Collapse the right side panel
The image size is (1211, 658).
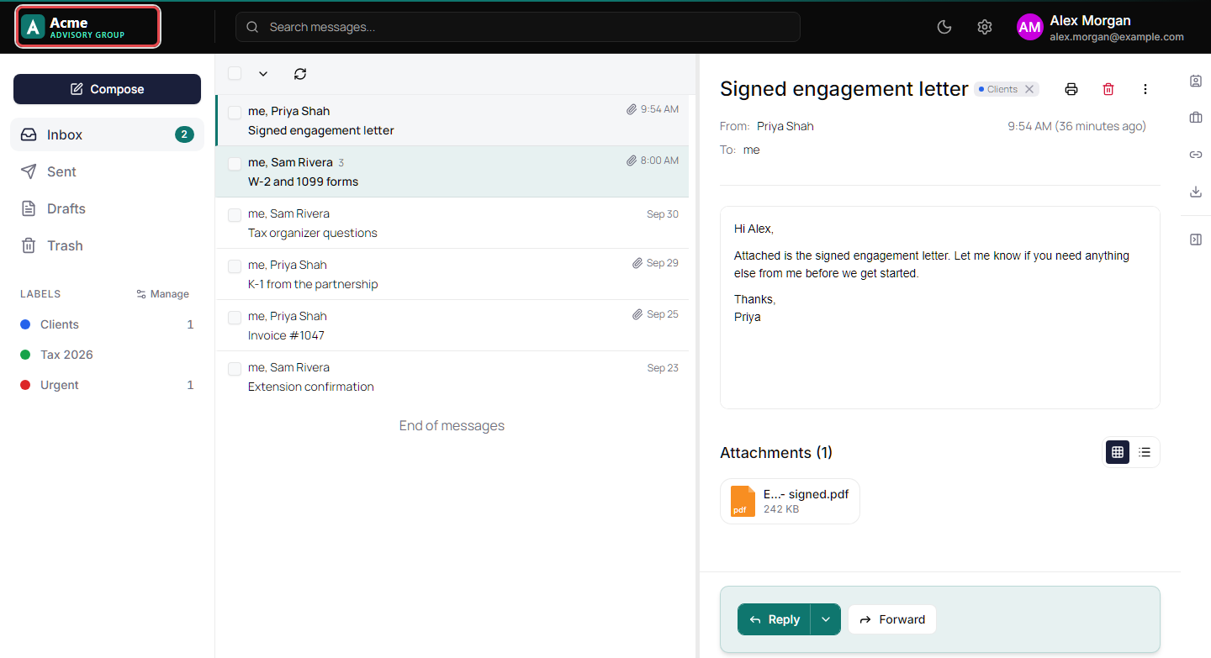[1196, 240]
